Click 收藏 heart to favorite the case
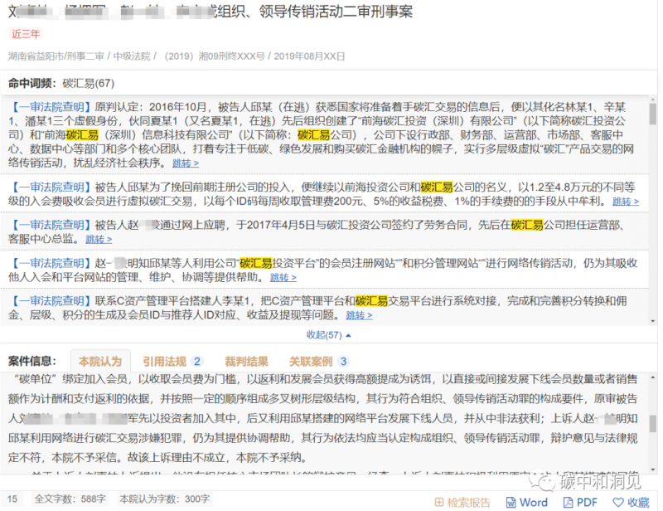 pos(631,502)
